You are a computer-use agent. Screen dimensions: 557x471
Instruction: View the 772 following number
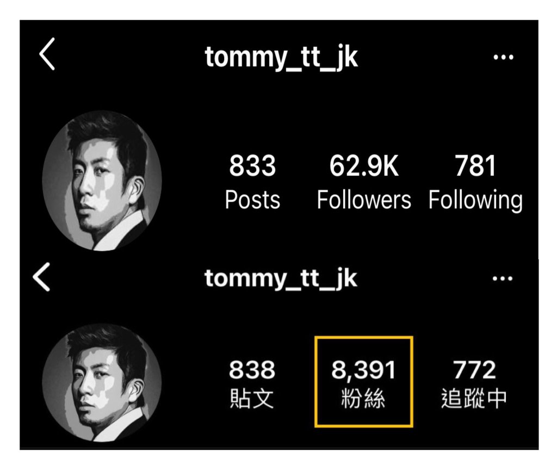(x=474, y=369)
